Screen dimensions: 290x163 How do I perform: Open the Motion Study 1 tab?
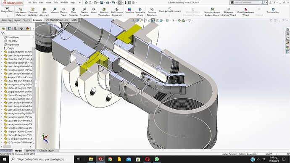[x=47, y=151]
